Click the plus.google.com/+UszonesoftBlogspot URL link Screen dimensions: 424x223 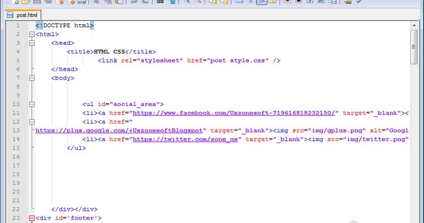[x=119, y=130]
